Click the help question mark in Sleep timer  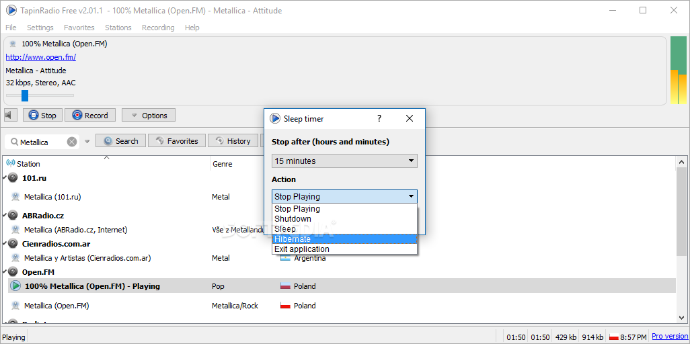click(379, 118)
